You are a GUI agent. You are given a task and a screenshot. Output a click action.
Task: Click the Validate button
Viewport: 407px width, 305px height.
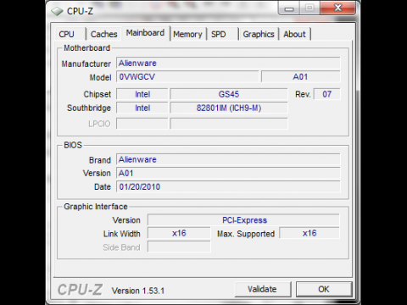pos(262,289)
